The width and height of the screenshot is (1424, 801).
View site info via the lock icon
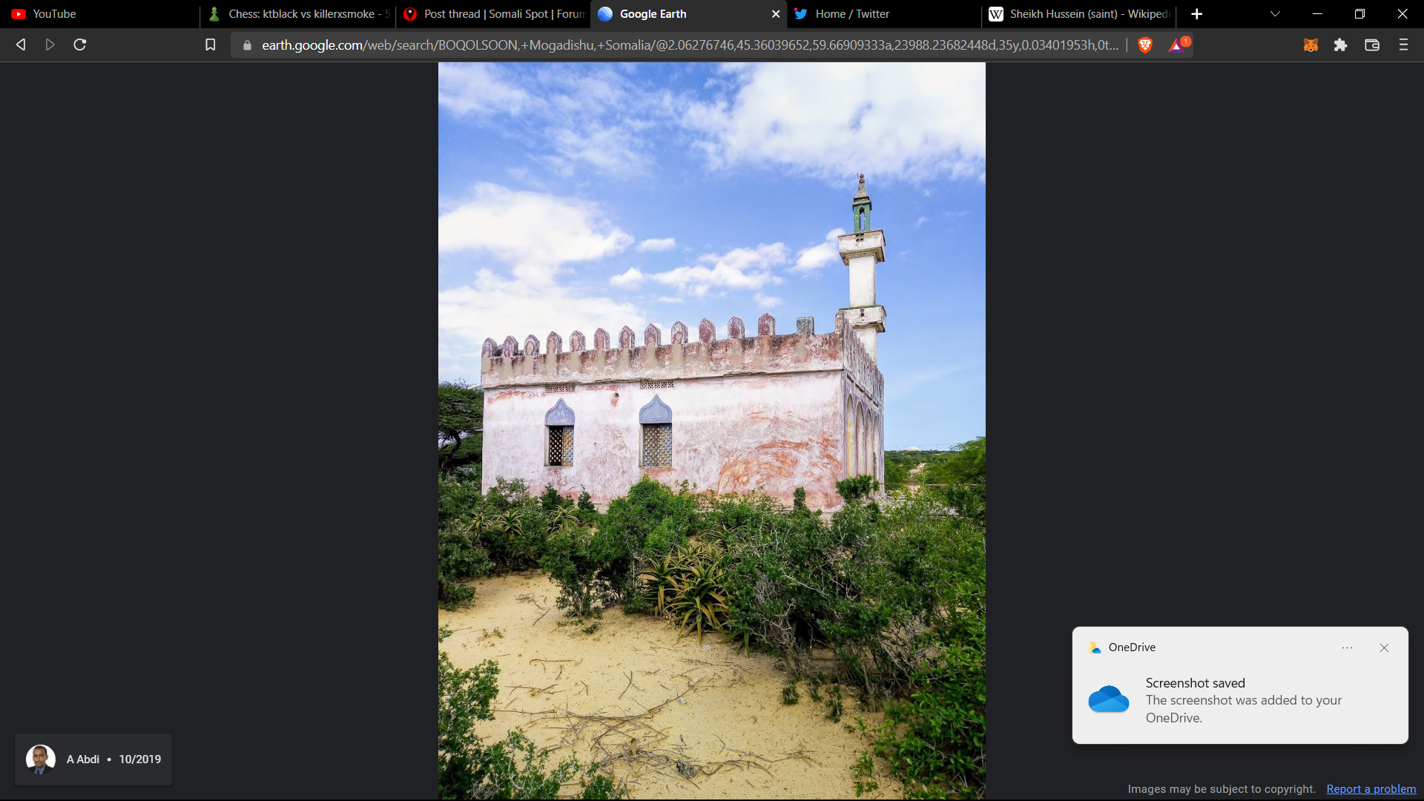tap(247, 45)
